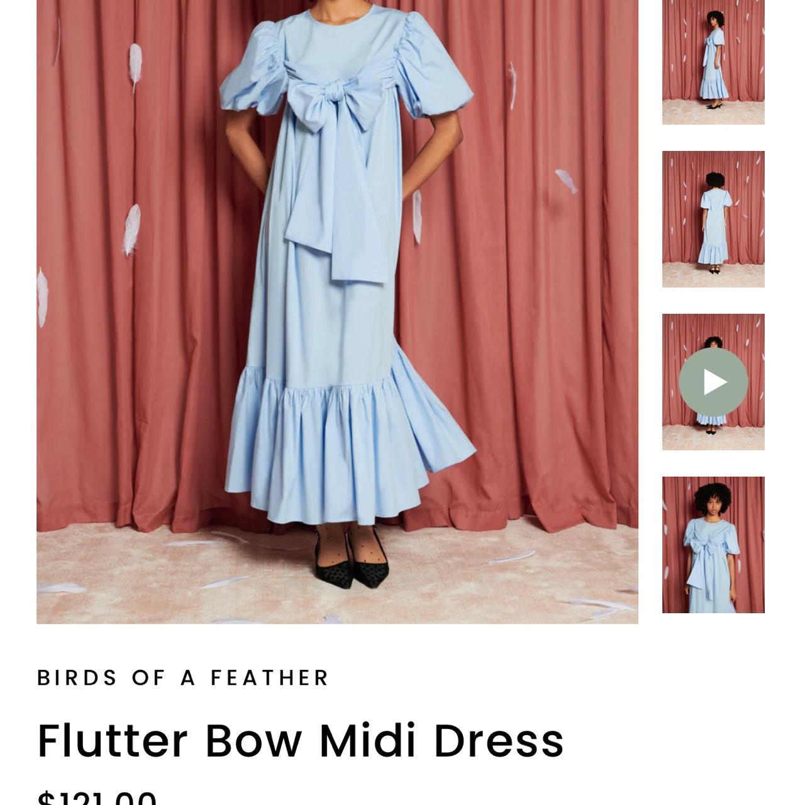Open the main product image
Screen dimensions: 805x805
(337, 312)
